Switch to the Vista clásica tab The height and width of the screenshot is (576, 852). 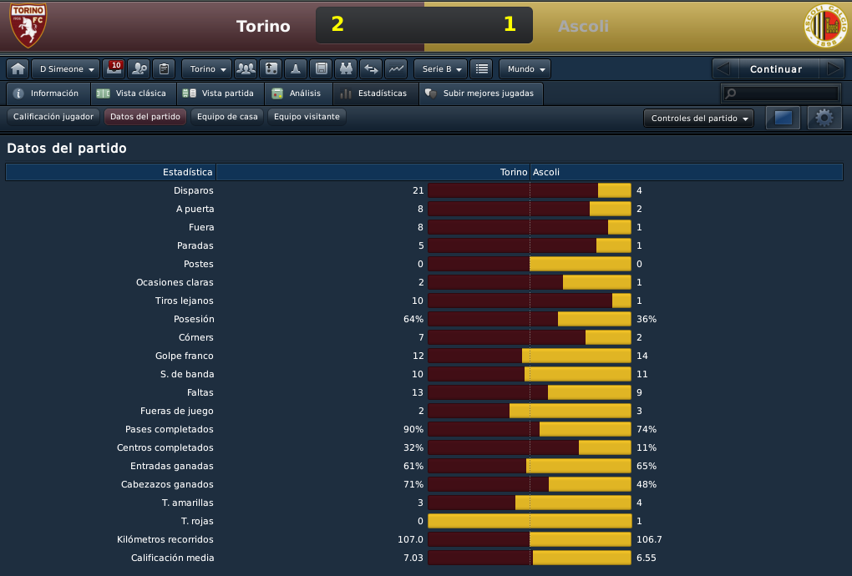pyautogui.click(x=133, y=93)
